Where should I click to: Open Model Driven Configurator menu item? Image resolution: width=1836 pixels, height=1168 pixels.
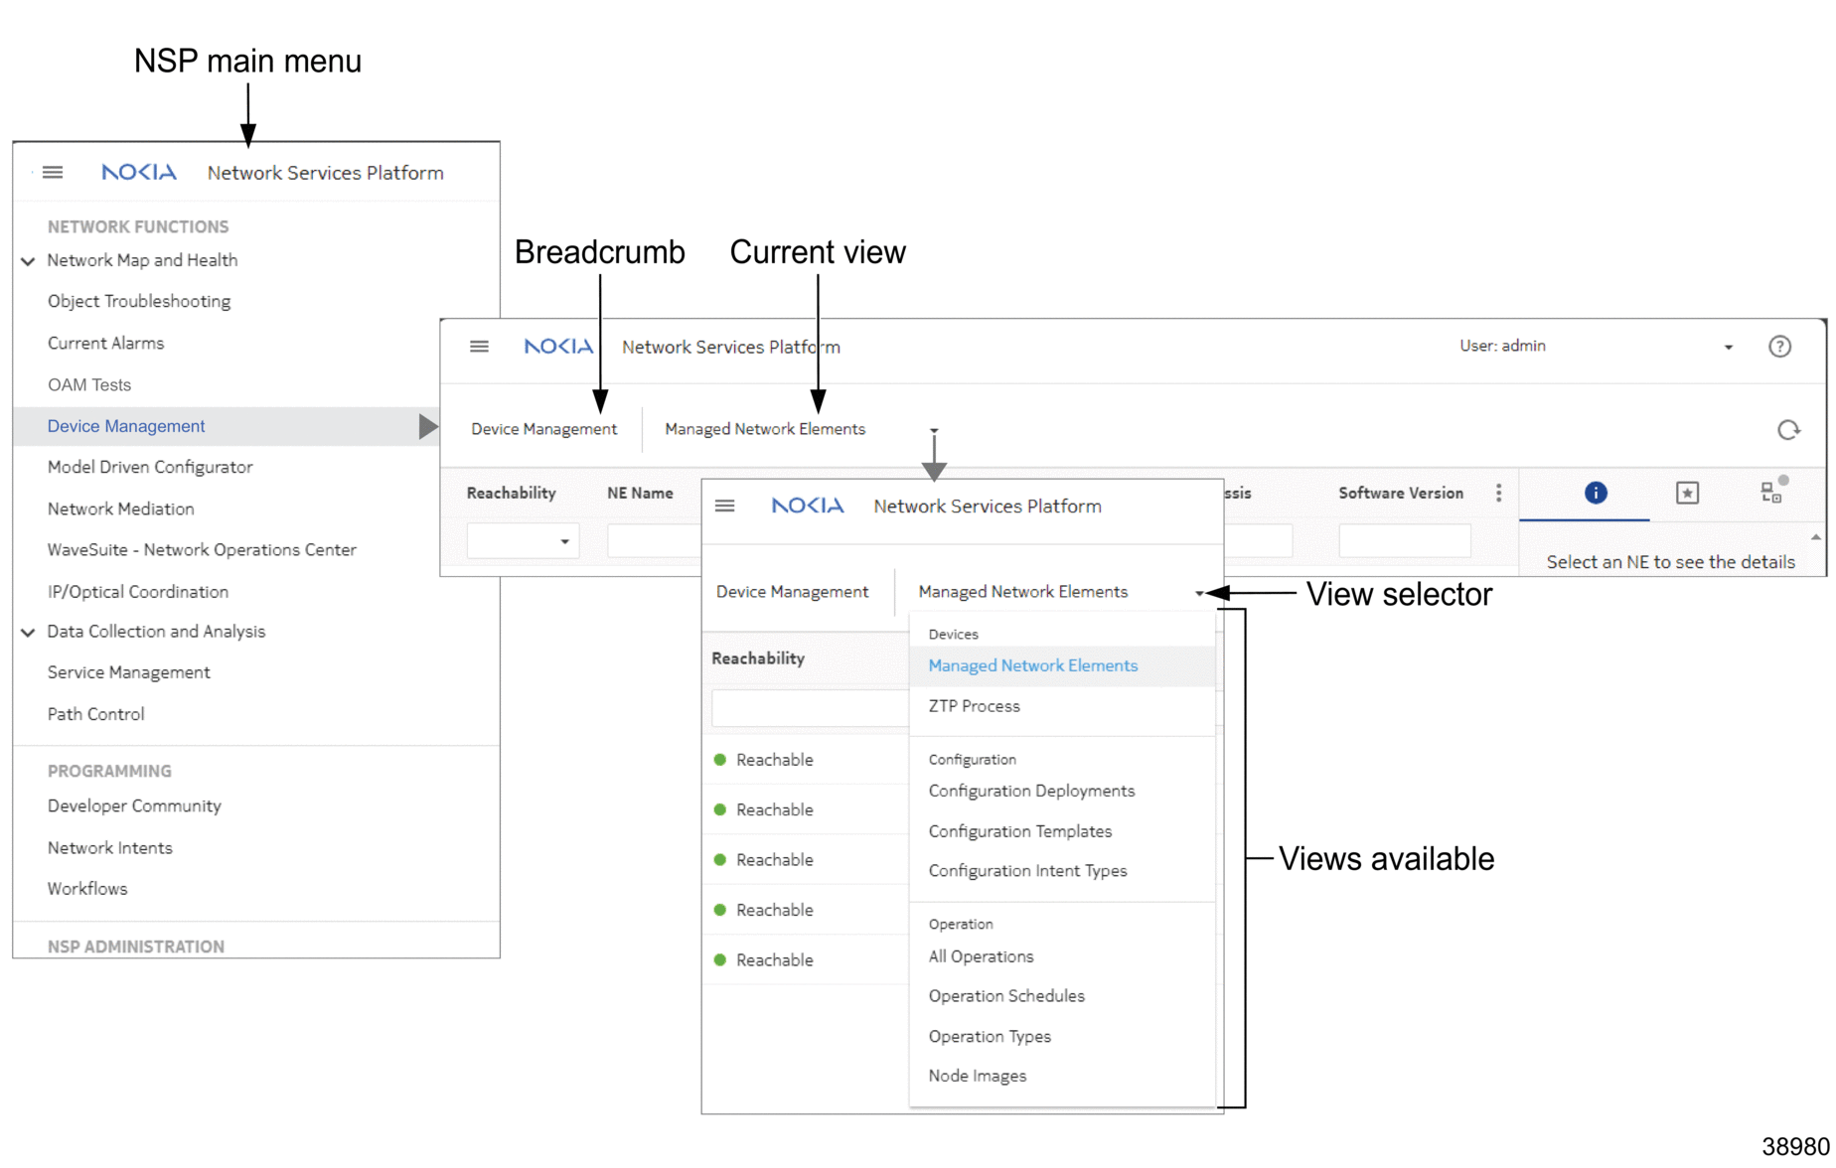pos(150,468)
